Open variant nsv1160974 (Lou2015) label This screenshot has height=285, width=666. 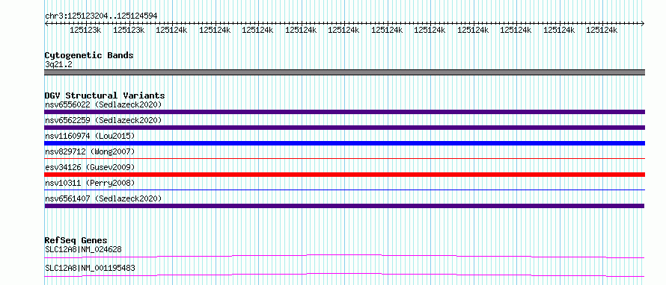pos(90,136)
